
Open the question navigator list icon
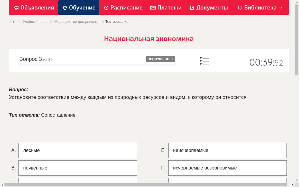click(x=205, y=61)
